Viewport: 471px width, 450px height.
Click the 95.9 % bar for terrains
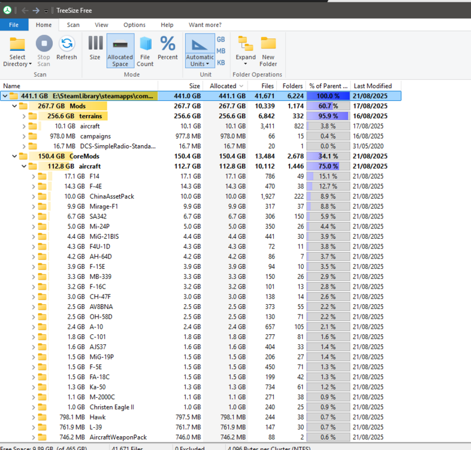(x=327, y=116)
